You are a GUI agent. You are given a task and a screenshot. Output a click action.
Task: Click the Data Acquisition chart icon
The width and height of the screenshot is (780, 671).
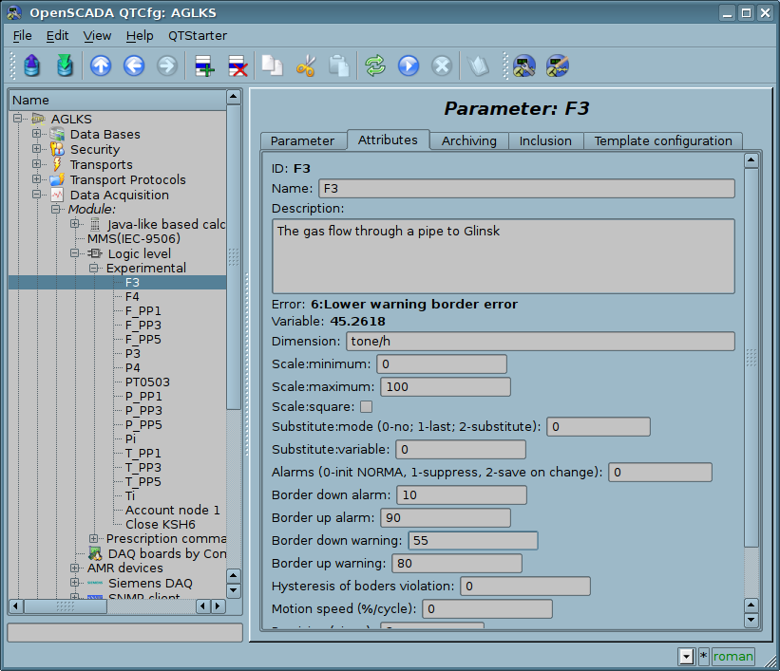click(57, 195)
